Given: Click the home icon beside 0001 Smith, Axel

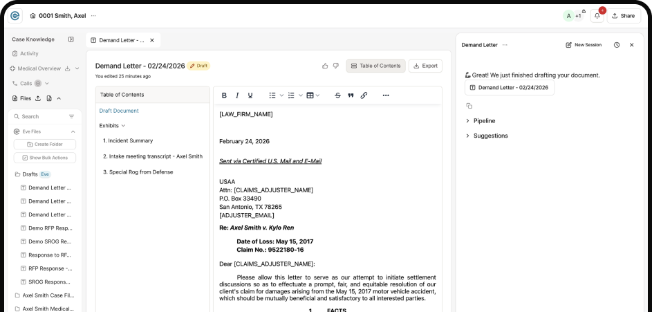Looking at the screenshot, I should [33, 16].
